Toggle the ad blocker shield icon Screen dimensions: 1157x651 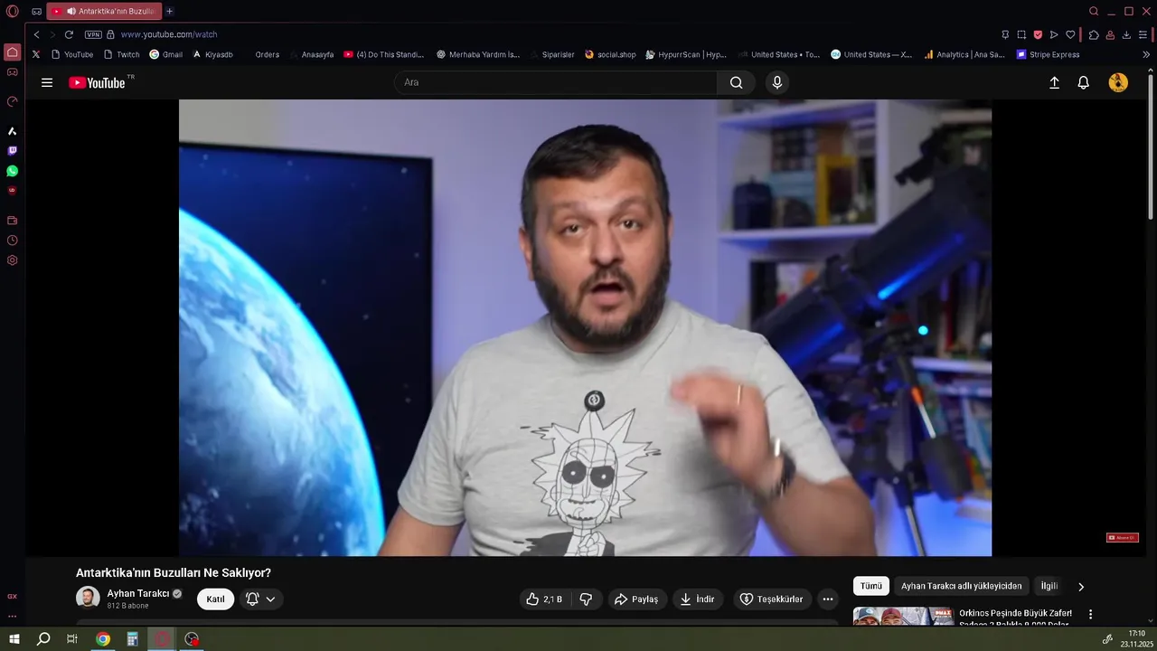coord(1038,34)
